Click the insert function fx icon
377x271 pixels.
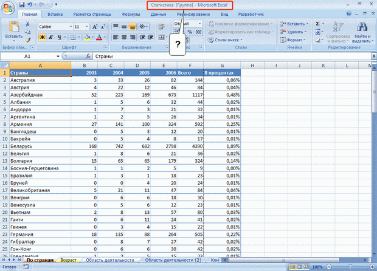pyautogui.click(x=88, y=57)
